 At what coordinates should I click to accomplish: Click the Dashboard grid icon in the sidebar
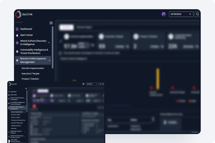click(17, 29)
